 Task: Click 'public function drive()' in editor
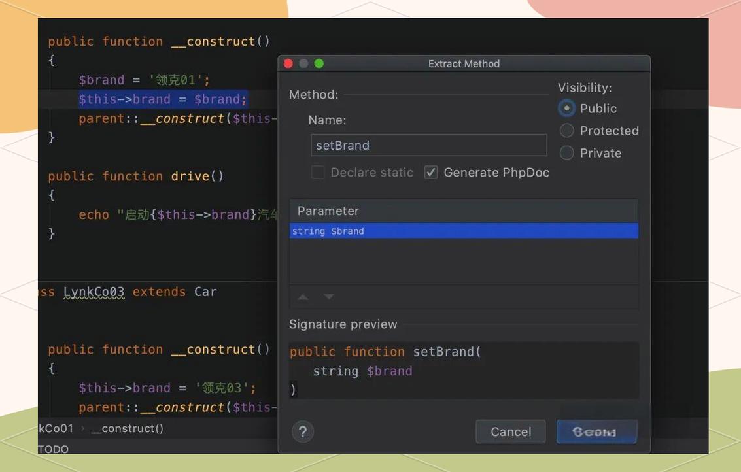click(135, 177)
